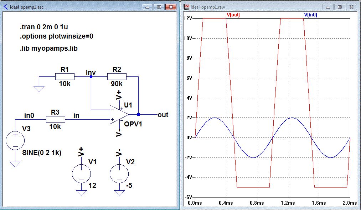Select resistor R3 symbol
361x210 pixels.
coord(56,120)
